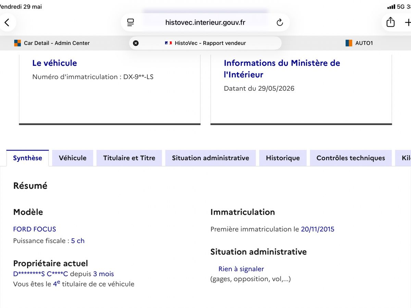Click the owner name D********S C****C
Screen dimensions: 411x308
[41, 274]
